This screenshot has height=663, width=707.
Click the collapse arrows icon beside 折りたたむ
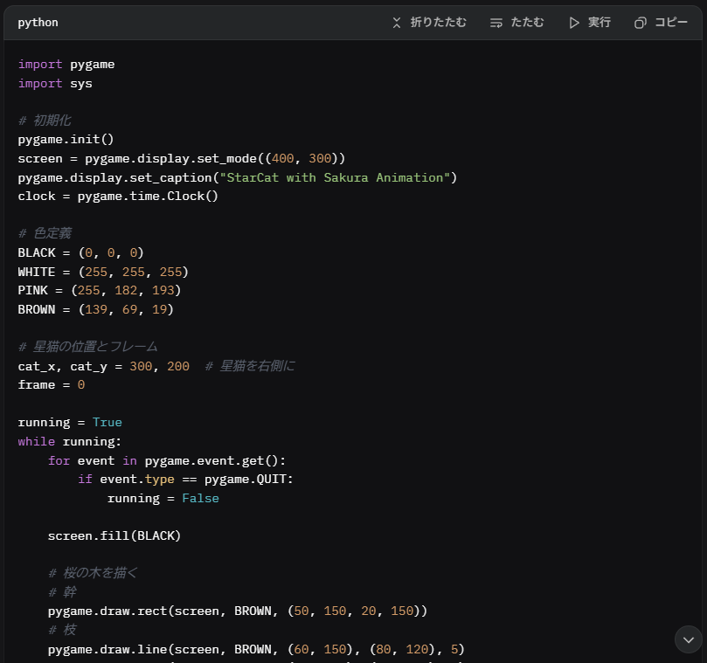[x=396, y=22]
